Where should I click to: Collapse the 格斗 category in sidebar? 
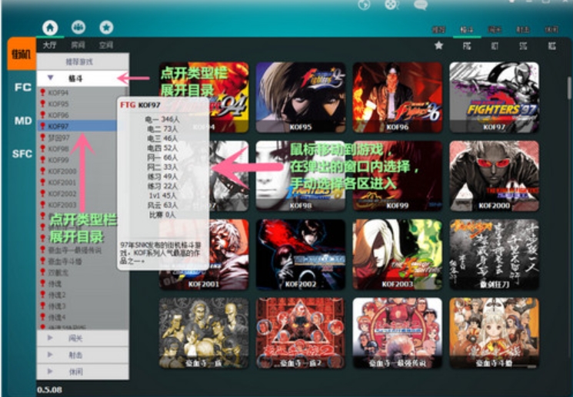coord(82,78)
